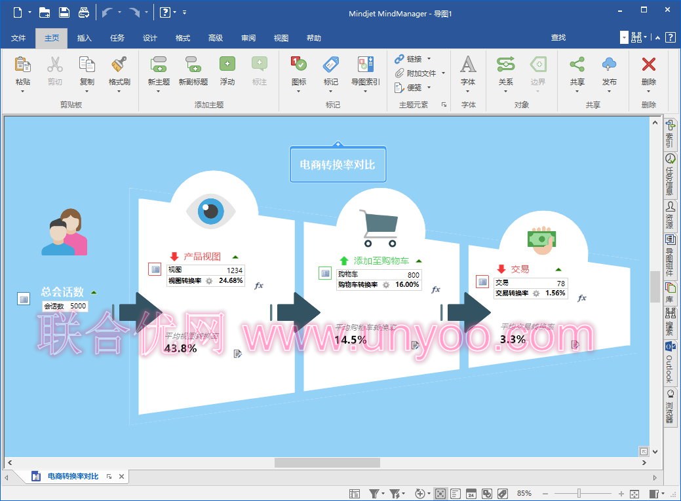
Task: Click the Font (字体) icon
Action: [x=468, y=65]
